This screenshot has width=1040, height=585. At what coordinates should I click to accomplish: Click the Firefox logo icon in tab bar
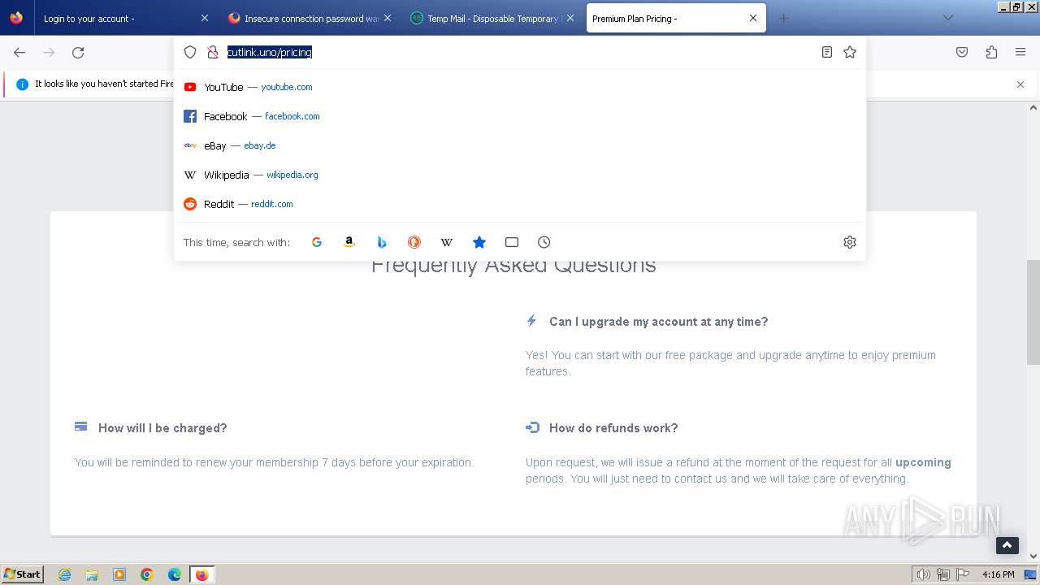click(x=16, y=18)
